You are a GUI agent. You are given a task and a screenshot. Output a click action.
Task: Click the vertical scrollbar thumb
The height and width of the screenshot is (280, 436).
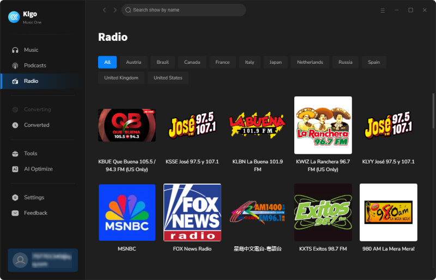click(433, 110)
